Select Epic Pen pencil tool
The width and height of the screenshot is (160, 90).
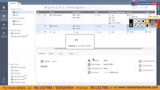[135, 25]
